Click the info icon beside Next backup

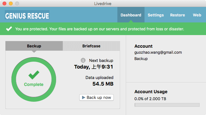click(x=83, y=60)
